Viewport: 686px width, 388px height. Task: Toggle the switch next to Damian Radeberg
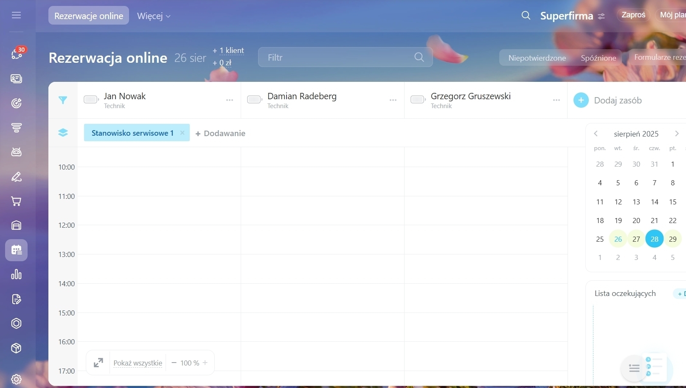[255, 100]
